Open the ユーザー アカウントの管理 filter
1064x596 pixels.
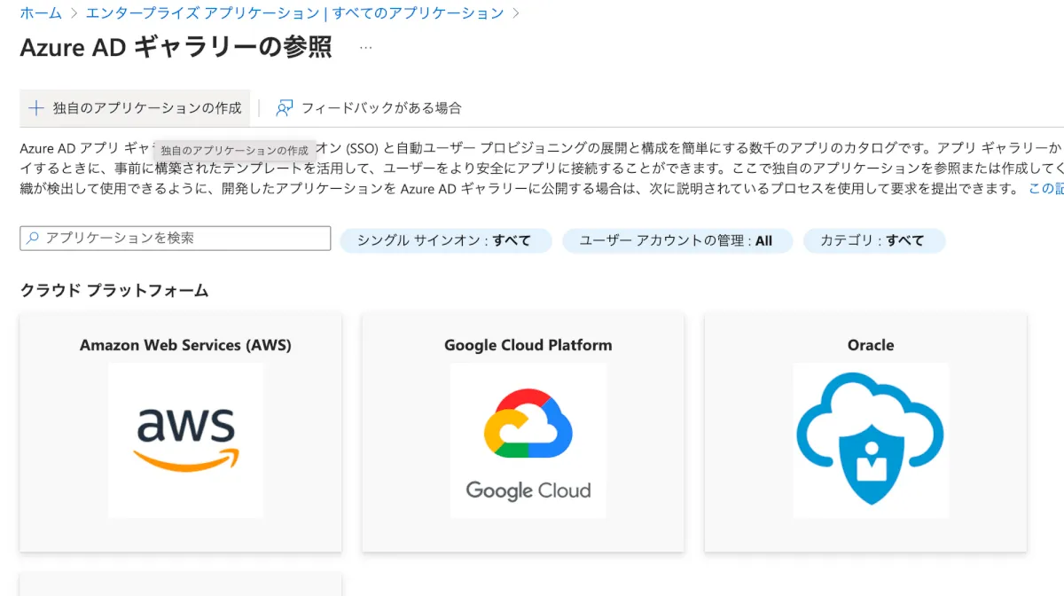pos(677,240)
